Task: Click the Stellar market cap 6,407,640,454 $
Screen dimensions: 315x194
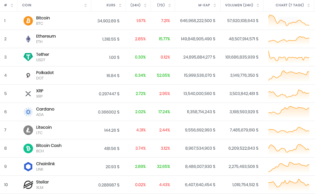Action: click(x=200, y=185)
